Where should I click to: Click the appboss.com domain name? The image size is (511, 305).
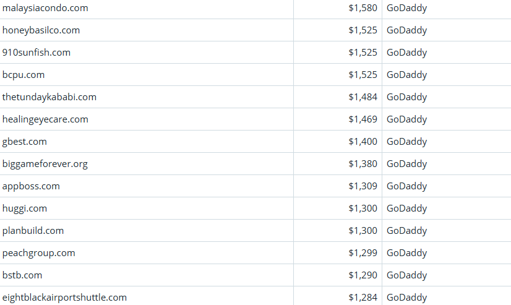pyautogui.click(x=31, y=186)
